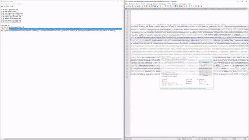
Task: Open the Einstellungen menu in Notepad++
Action: 163,4
